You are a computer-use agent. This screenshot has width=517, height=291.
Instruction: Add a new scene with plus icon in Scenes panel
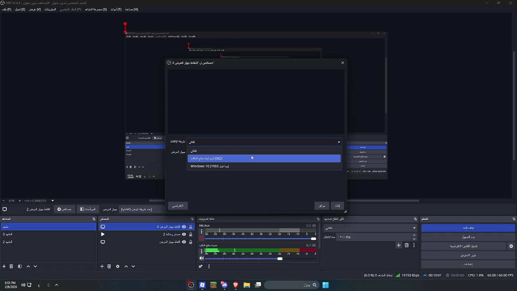coord(4,266)
